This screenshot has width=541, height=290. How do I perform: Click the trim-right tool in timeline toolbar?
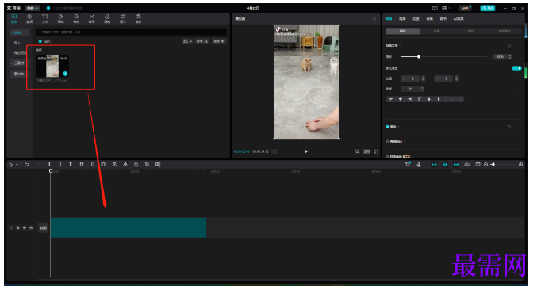coord(71,165)
